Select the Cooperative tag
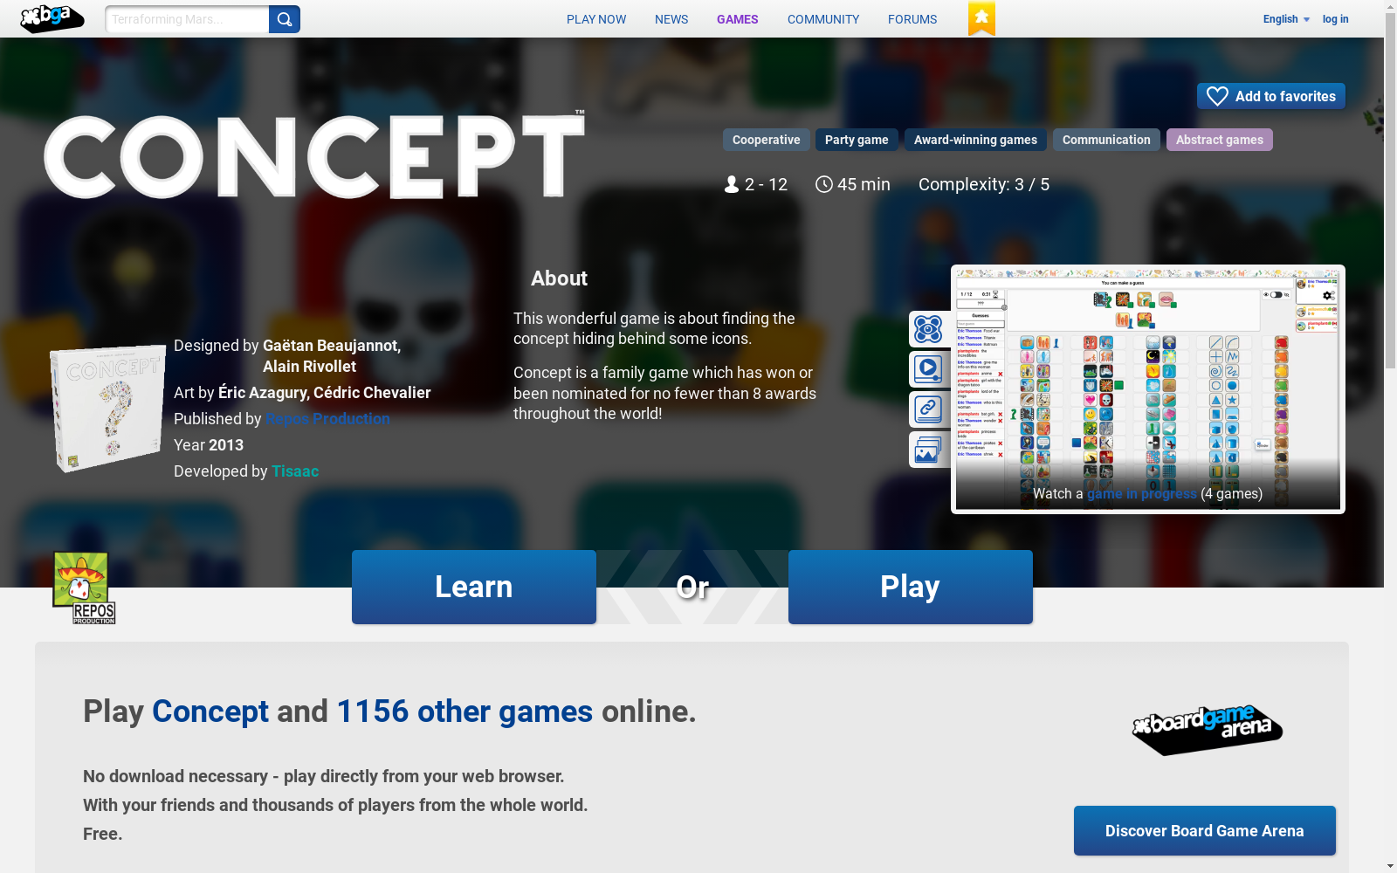1397x873 pixels. (766, 140)
